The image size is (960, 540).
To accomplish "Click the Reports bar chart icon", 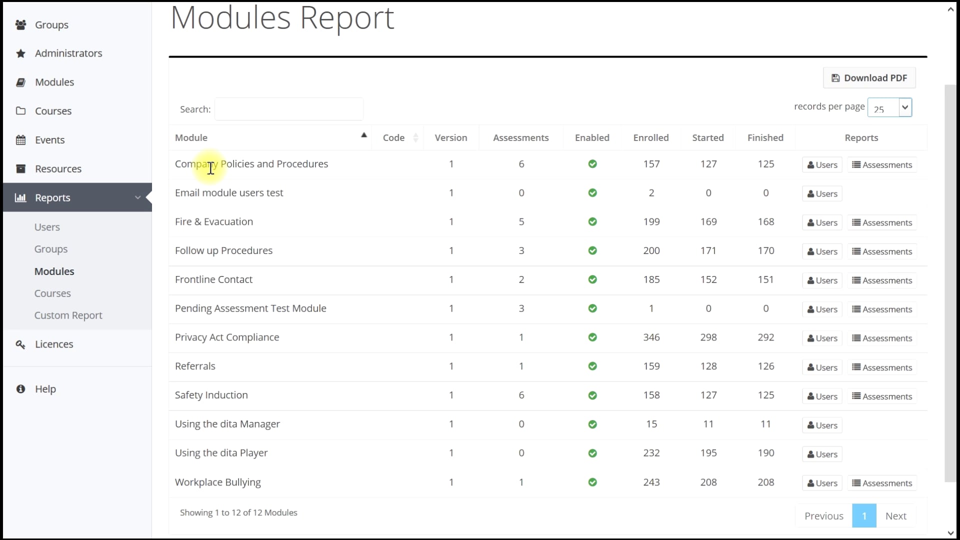I will (20, 197).
